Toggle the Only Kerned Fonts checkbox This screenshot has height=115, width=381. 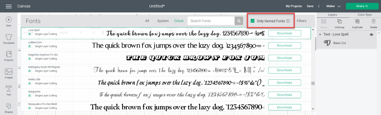click(x=253, y=21)
